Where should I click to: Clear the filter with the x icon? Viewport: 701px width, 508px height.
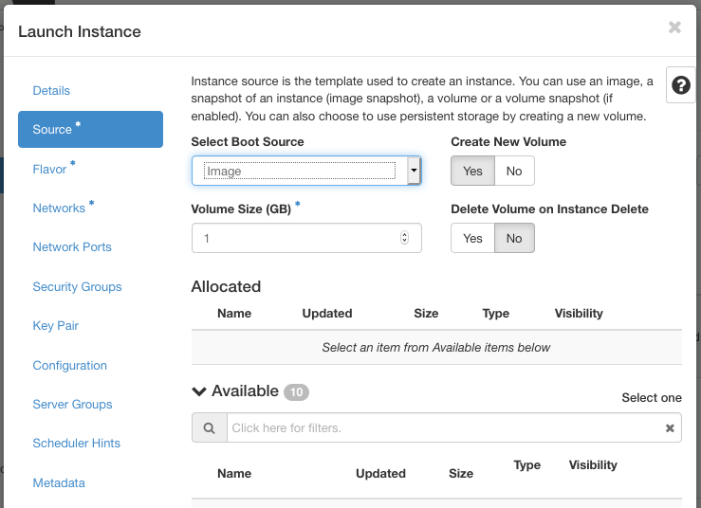670,428
